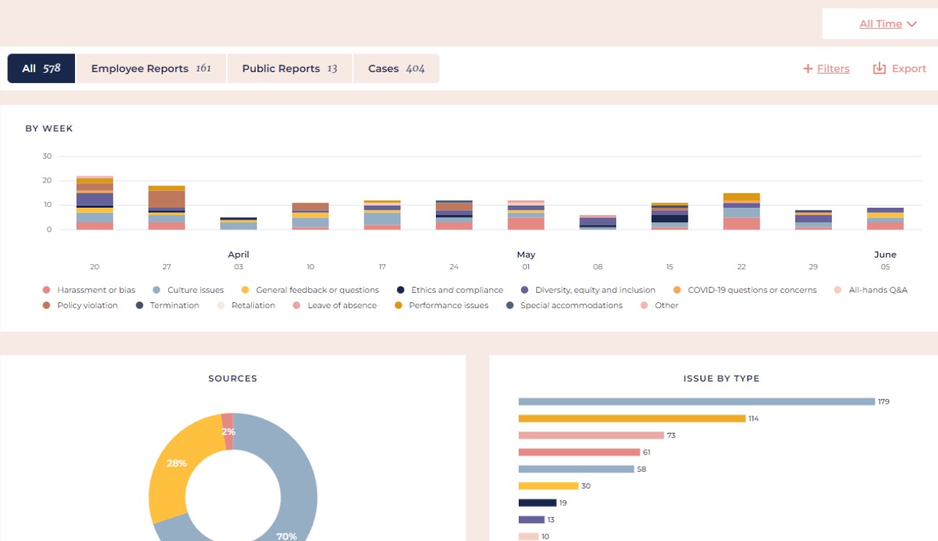Image resolution: width=938 pixels, height=541 pixels.
Task: Click the issue bar valued 58
Action: (x=576, y=469)
